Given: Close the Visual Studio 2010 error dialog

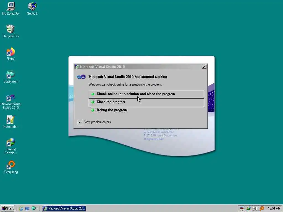Looking at the screenshot, I should coord(204,67).
